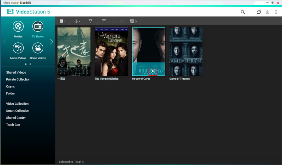Select the first category page dot

pos(26,64)
